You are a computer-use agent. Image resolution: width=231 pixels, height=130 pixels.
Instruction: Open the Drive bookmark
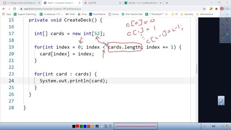point(82,14)
